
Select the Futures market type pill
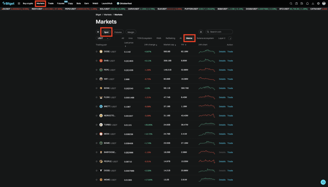[118, 32]
